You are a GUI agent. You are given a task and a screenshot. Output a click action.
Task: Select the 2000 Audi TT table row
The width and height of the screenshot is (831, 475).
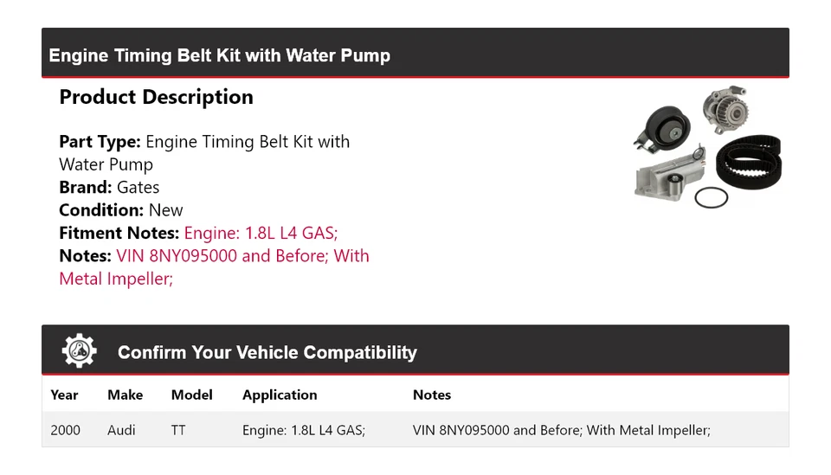(x=415, y=429)
